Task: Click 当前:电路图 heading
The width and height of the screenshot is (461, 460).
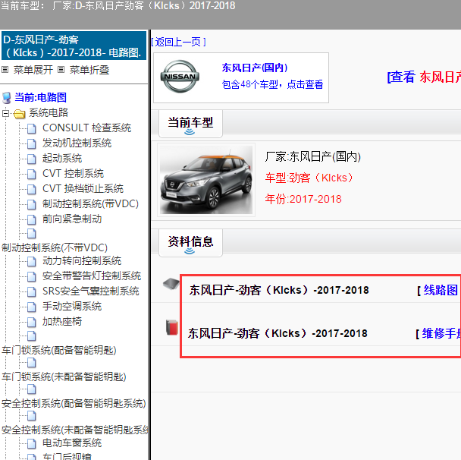Action: (41, 98)
